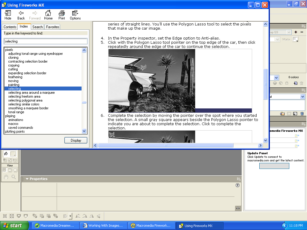Open the Home page of help
The height and width of the screenshot is (230, 307).
tap(48, 15)
